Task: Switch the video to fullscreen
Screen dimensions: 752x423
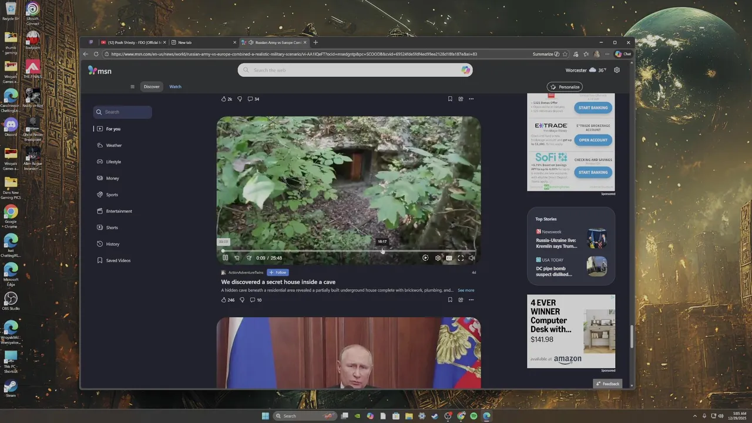Action: (461, 258)
